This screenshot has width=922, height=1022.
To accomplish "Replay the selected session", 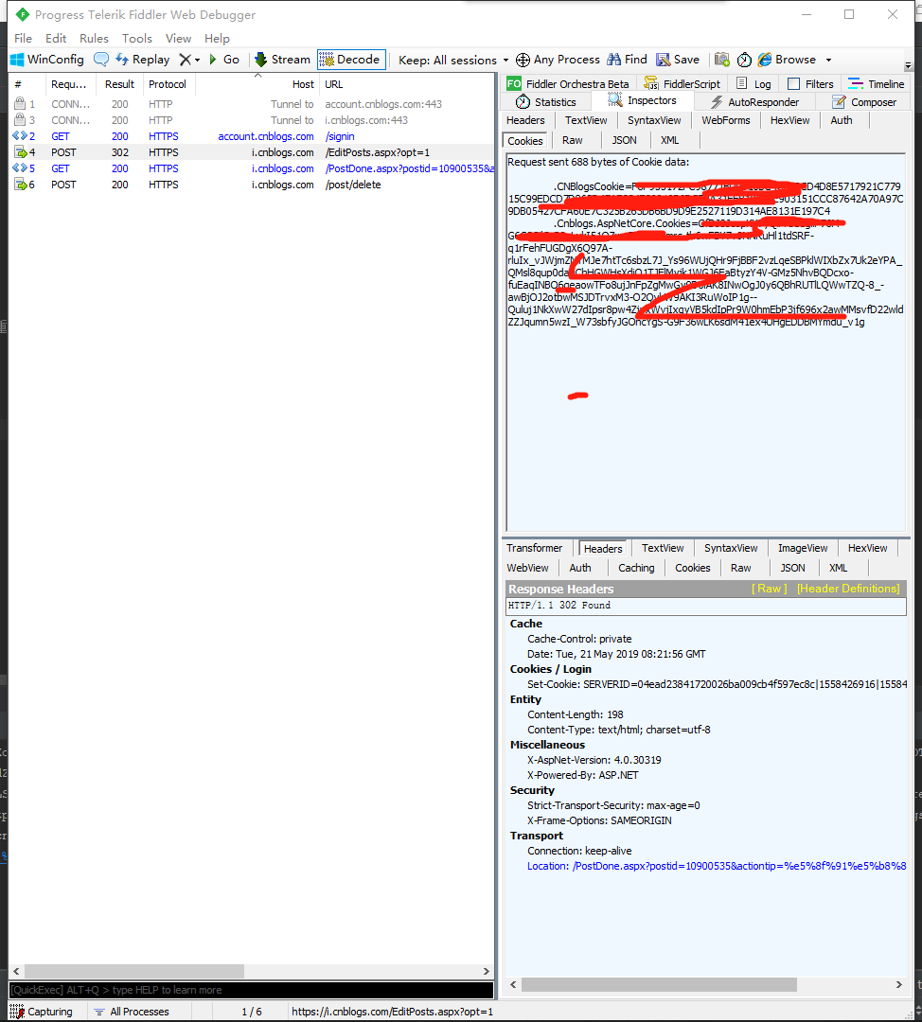I will point(143,60).
